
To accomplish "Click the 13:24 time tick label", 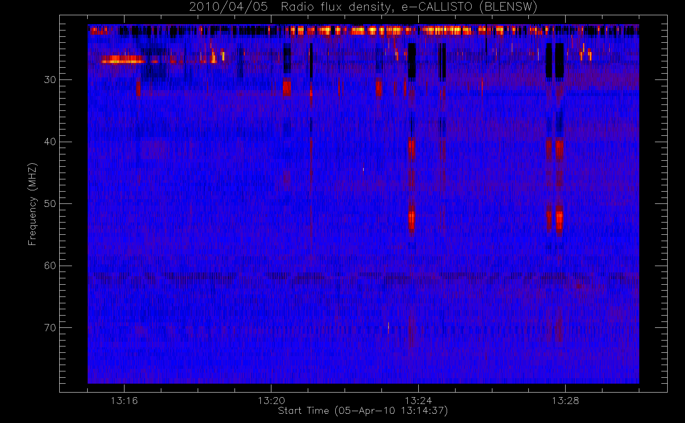I will click(x=418, y=401).
